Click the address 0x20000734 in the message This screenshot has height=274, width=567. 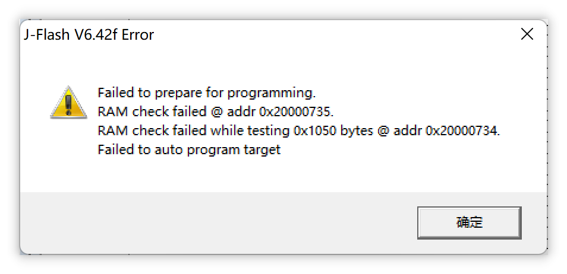click(x=463, y=130)
